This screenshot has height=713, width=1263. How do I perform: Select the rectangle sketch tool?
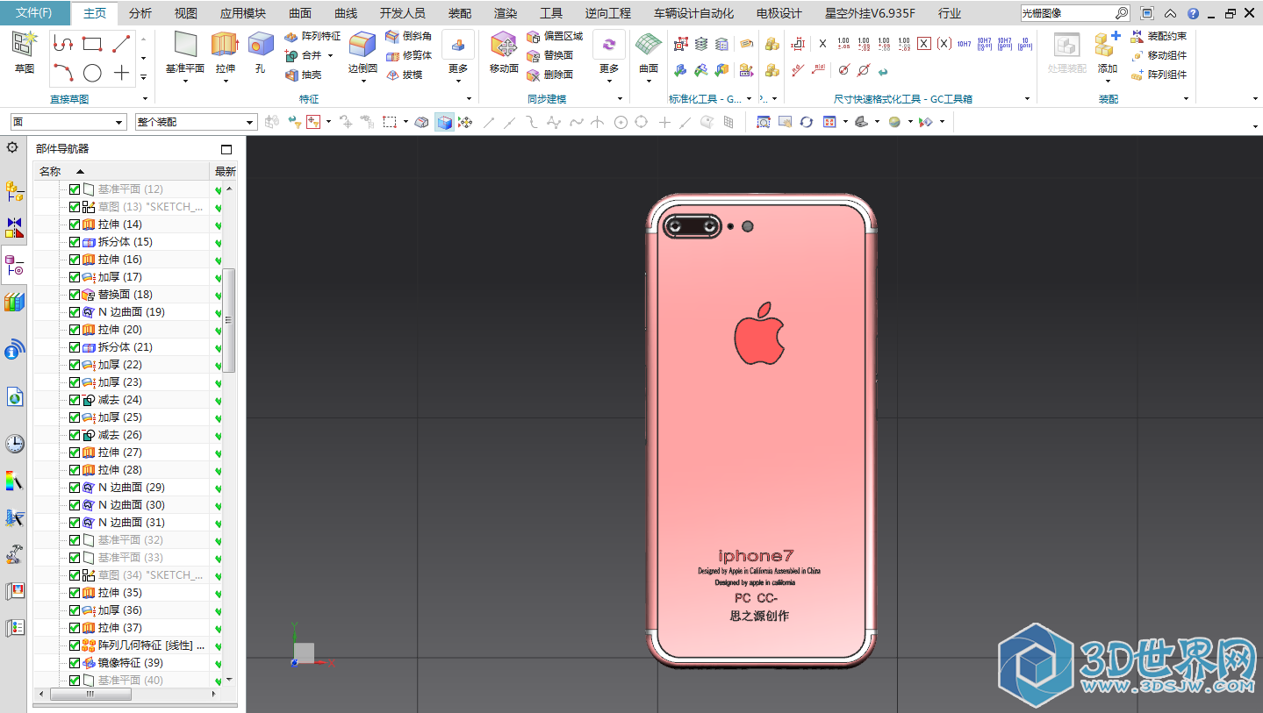coord(92,43)
